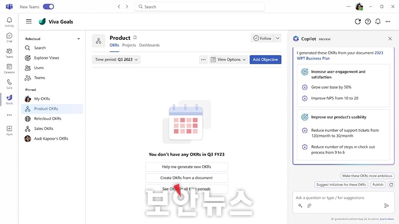This screenshot has height=224, width=399.
Task: Switch off the New Teams toggle
Action: [48, 6]
